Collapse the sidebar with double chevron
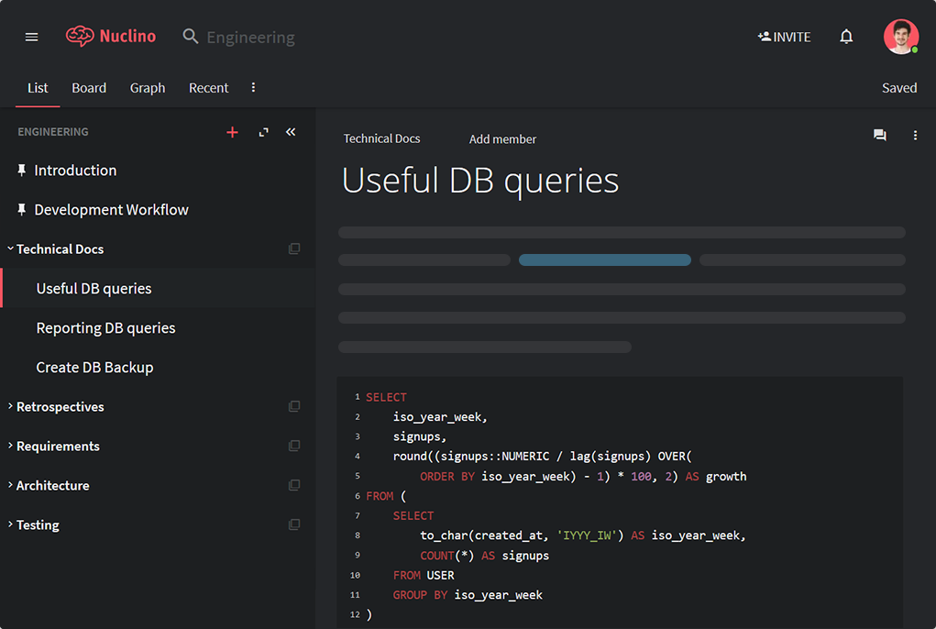 click(x=291, y=132)
